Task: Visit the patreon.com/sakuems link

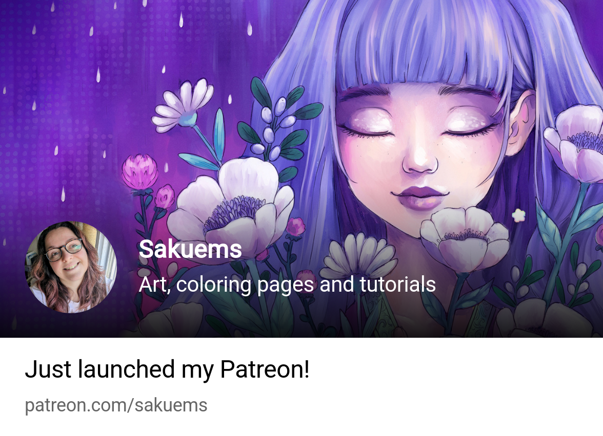Action: [x=116, y=405]
